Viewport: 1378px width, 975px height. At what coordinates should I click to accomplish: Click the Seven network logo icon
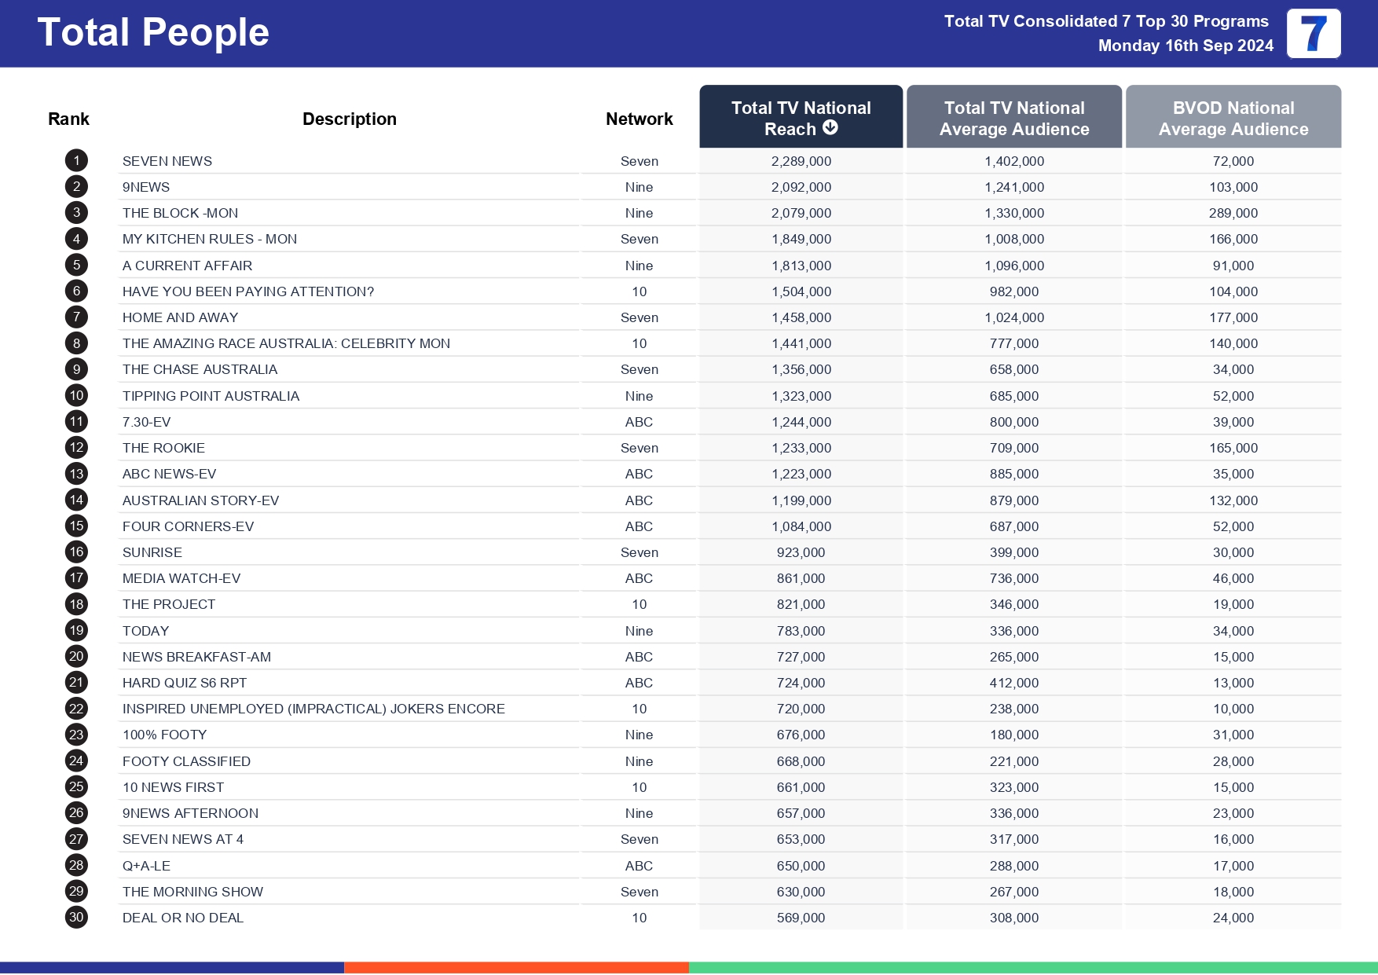(x=1313, y=34)
